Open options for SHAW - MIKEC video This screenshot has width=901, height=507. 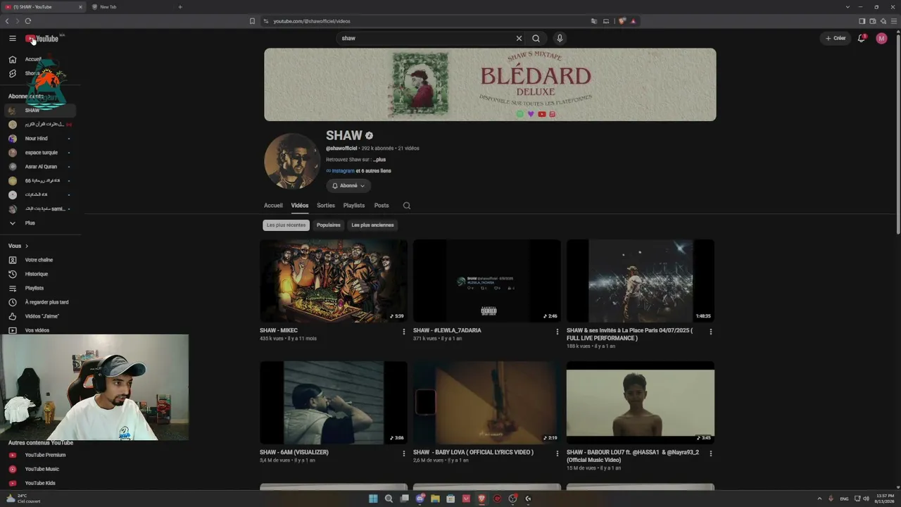pyautogui.click(x=404, y=332)
